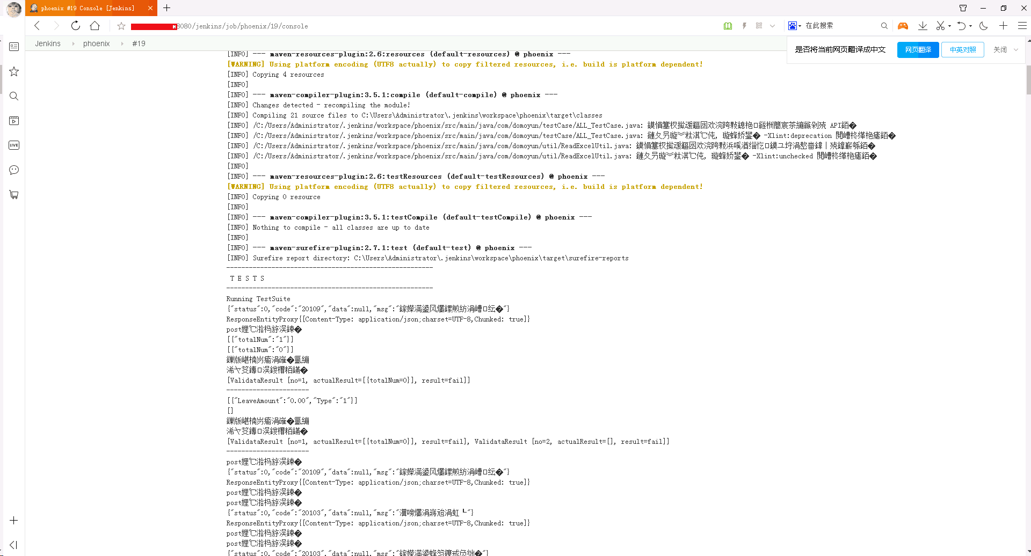This screenshot has width=1031, height=556.
Task: Bookmark page with the star icon
Action: [x=121, y=26]
